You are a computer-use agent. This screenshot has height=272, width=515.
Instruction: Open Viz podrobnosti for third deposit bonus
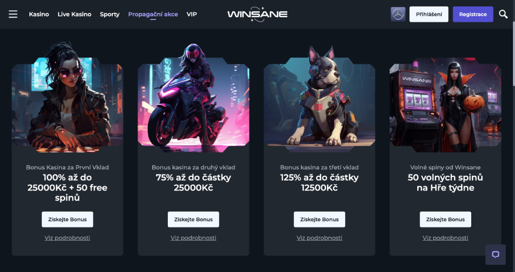click(x=319, y=238)
